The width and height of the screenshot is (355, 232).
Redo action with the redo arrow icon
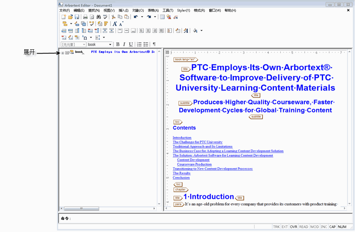(149, 17)
